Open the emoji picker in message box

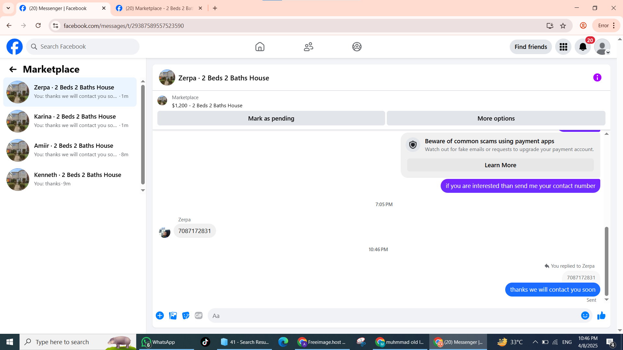click(x=585, y=316)
